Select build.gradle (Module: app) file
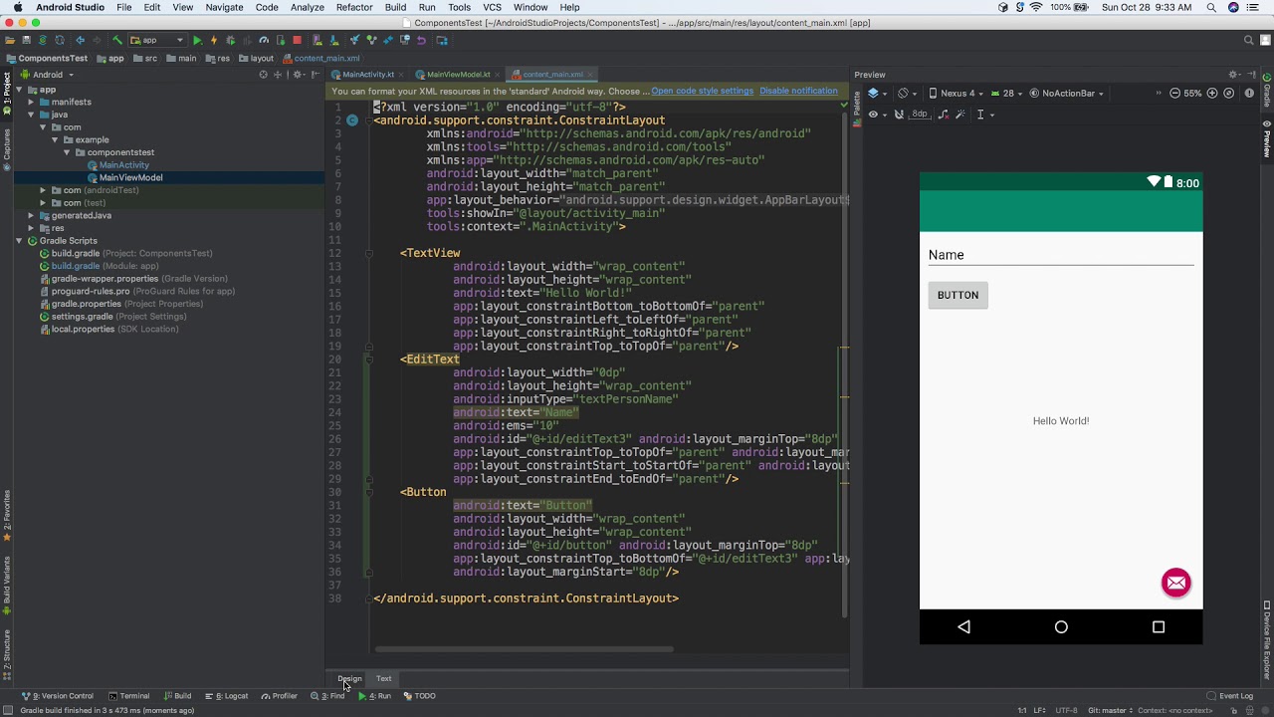This screenshot has height=717, width=1274. tap(105, 266)
